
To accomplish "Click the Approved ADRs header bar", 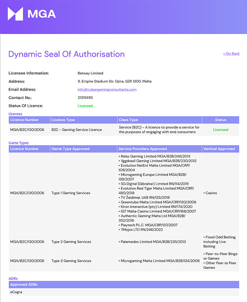I will (124, 284).
